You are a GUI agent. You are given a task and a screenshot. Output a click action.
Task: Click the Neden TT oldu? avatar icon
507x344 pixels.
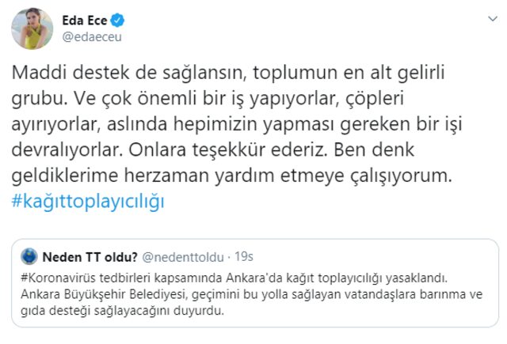pos(28,255)
